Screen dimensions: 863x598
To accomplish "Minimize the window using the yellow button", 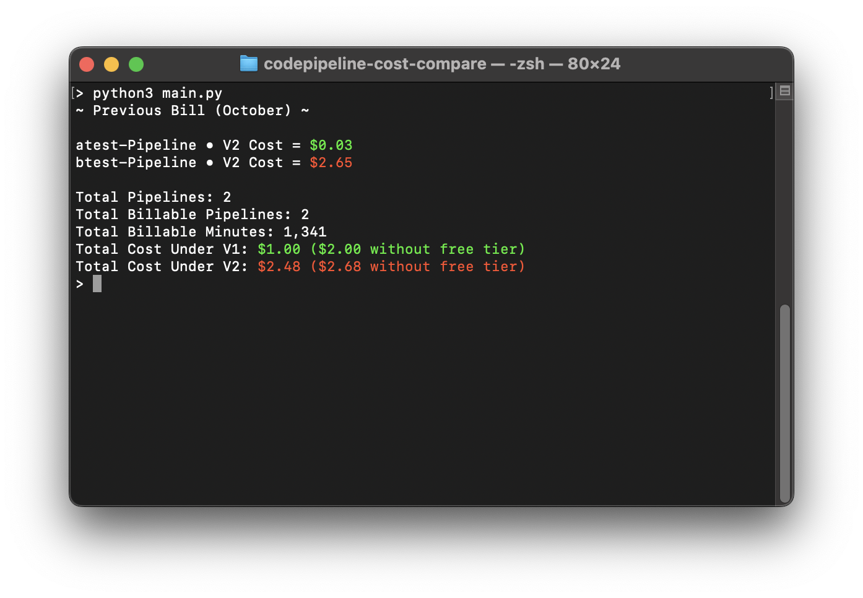I will pos(111,64).
